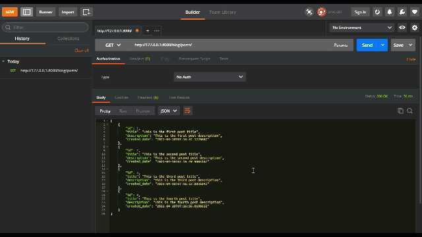422x237 pixels.
Task: Click the fourth post description line
Action: click(x=175, y=202)
